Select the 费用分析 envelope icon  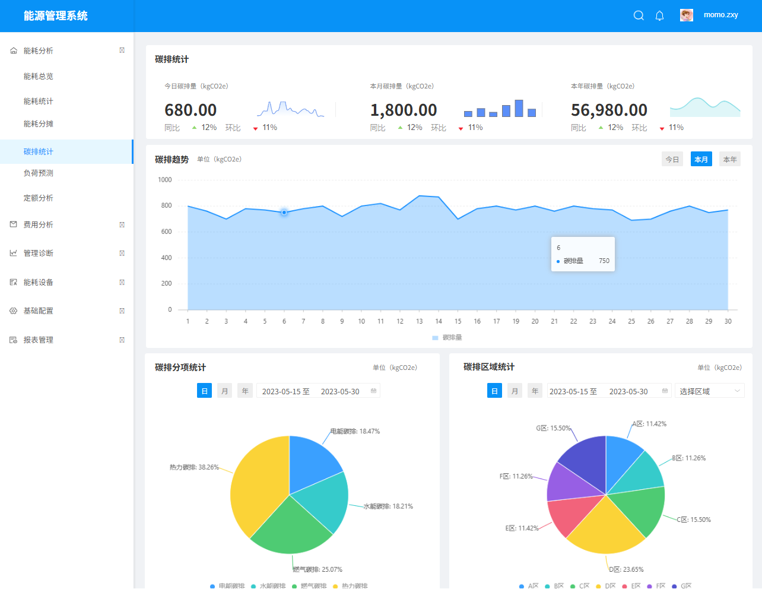(14, 224)
